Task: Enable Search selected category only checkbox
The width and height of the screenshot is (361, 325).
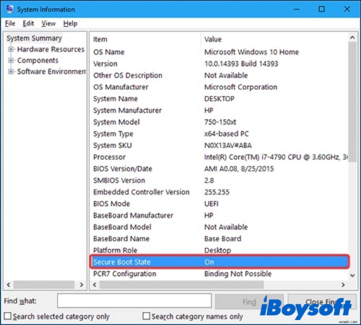Action: 8,316
